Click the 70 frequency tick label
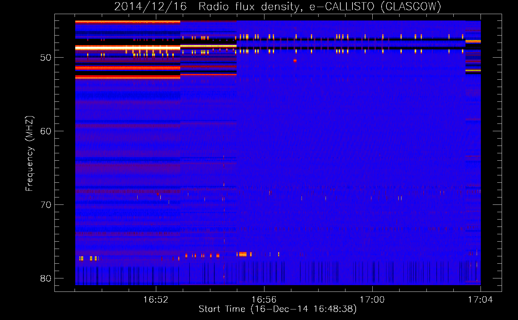 tap(46, 205)
